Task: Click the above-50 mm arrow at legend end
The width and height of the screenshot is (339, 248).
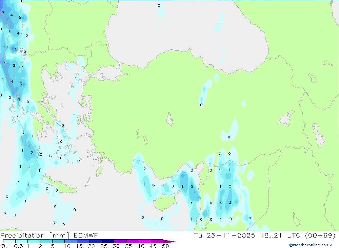Action: 169,242
